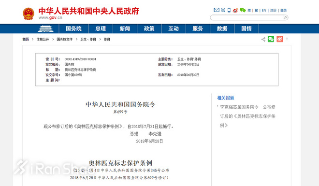Click heading 中华人民共和国国务院令

(120, 104)
